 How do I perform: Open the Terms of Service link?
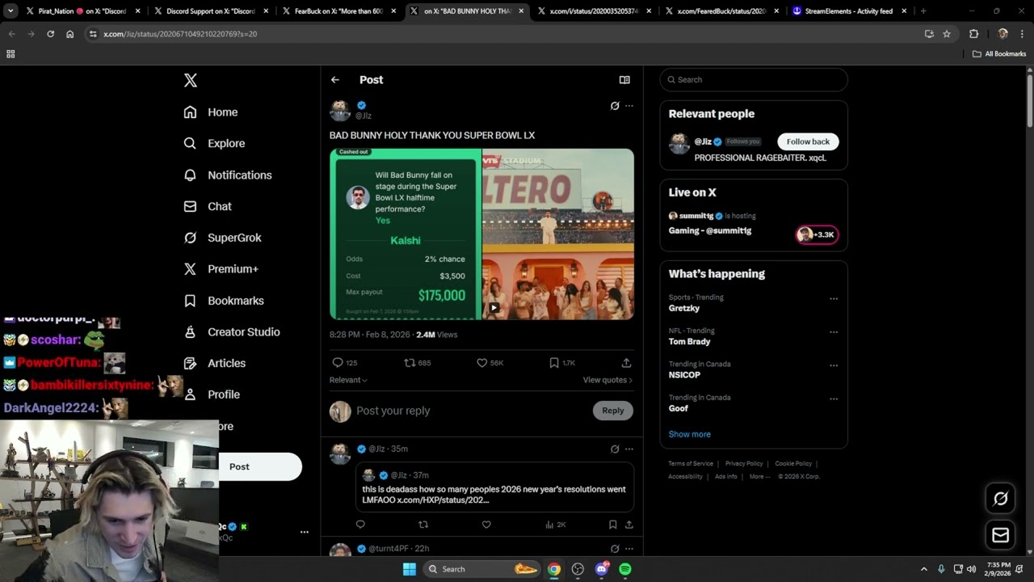(691, 464)
